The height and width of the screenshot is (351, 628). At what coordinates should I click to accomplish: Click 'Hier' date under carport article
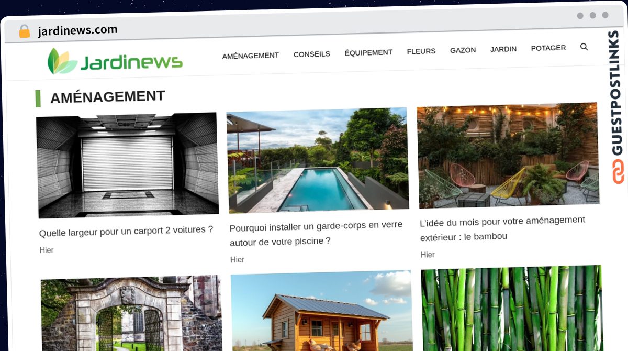pos(47,250)
